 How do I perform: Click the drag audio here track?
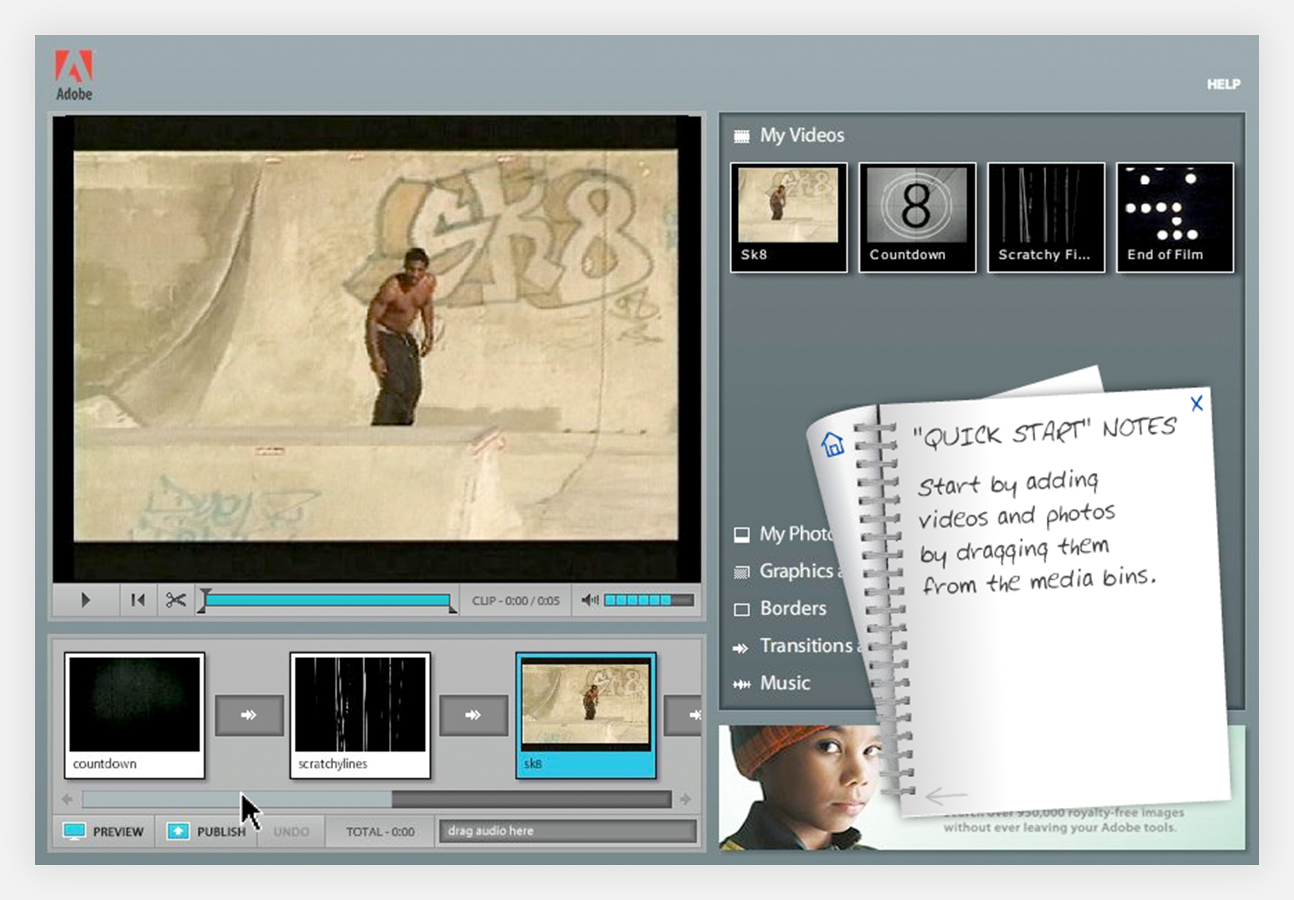point(567,831)
